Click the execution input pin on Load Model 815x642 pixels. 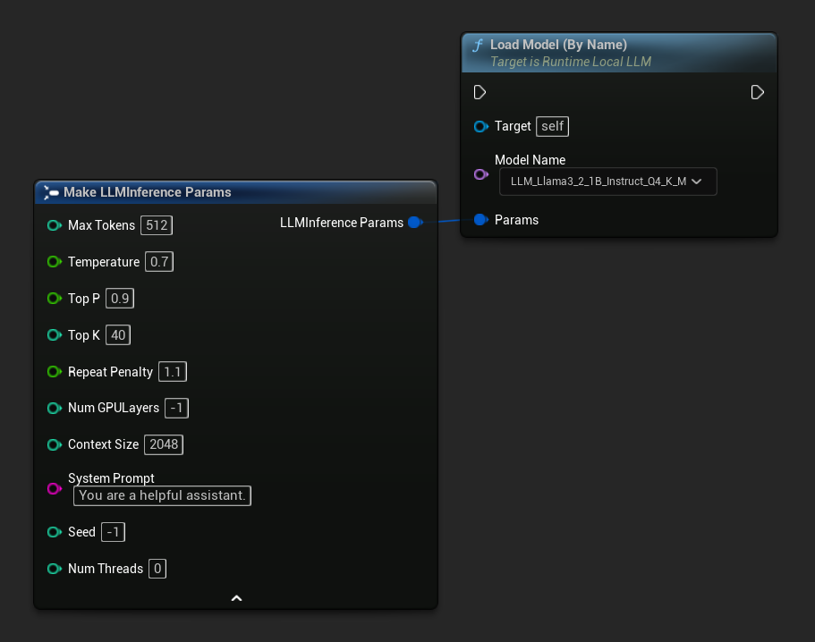480,92
